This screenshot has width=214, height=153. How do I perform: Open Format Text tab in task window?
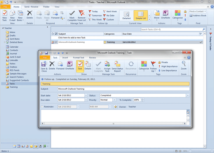tap(79, 58)
